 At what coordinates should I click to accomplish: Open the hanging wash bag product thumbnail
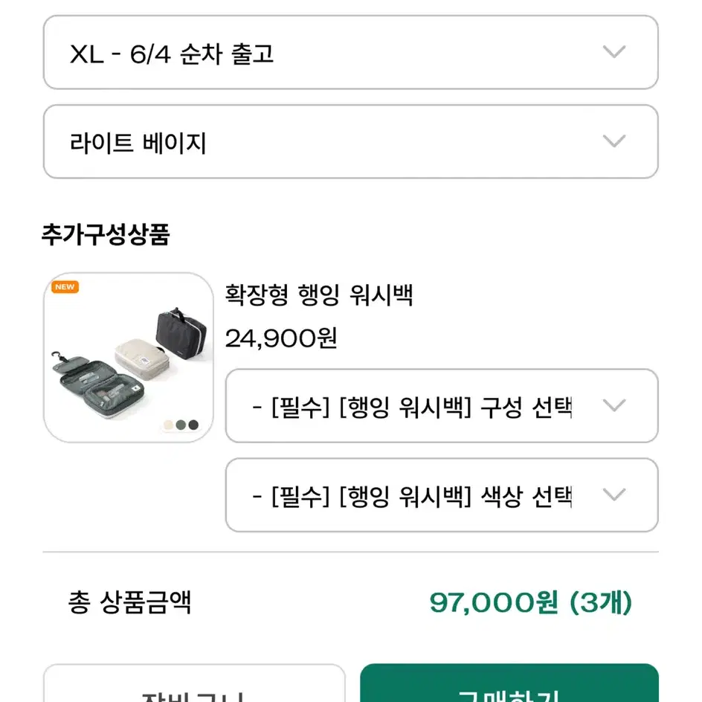[129, 357]
